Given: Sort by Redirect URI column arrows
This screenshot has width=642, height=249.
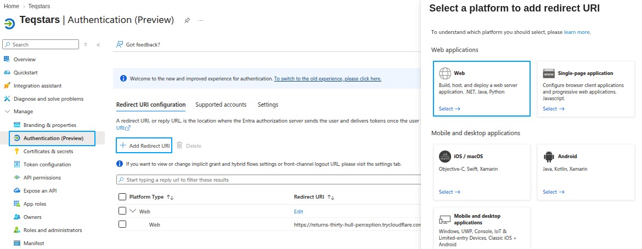Looking at the screenshot, I should [x=331, y=197].
